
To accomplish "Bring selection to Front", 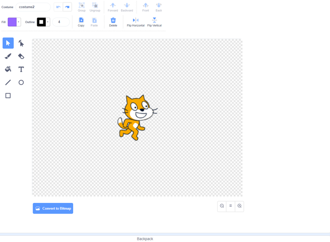I will [x=145, y=7].
